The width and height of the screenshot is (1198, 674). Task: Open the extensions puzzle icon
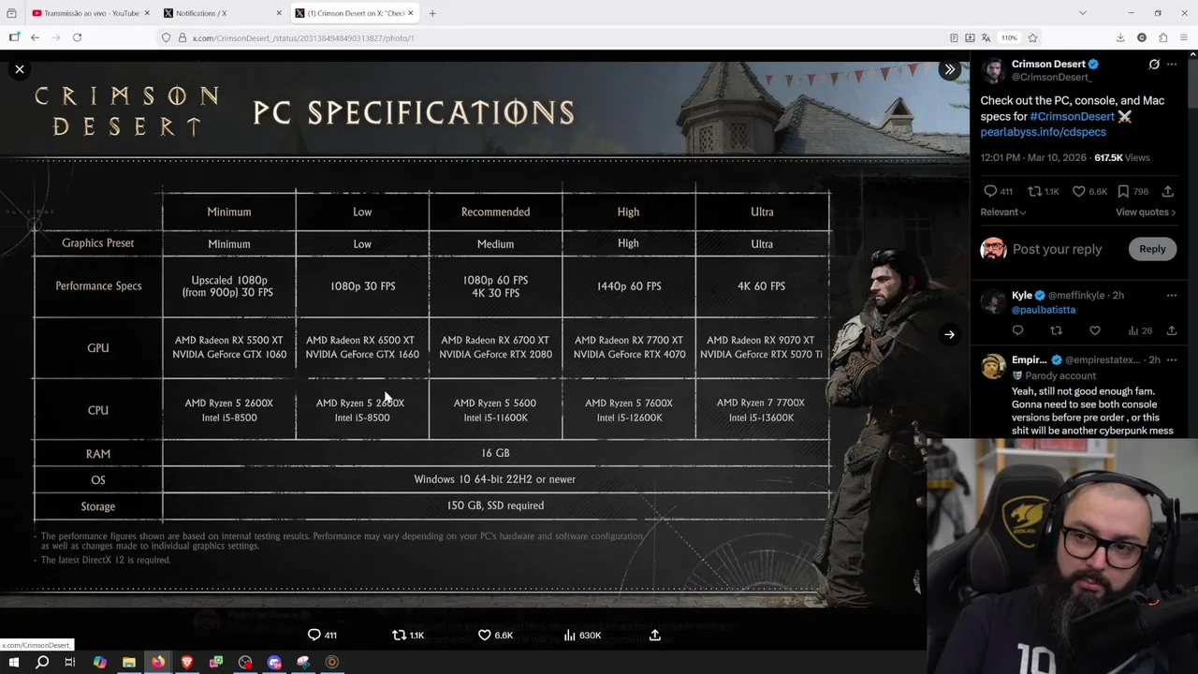click(x=1162, y=37)
